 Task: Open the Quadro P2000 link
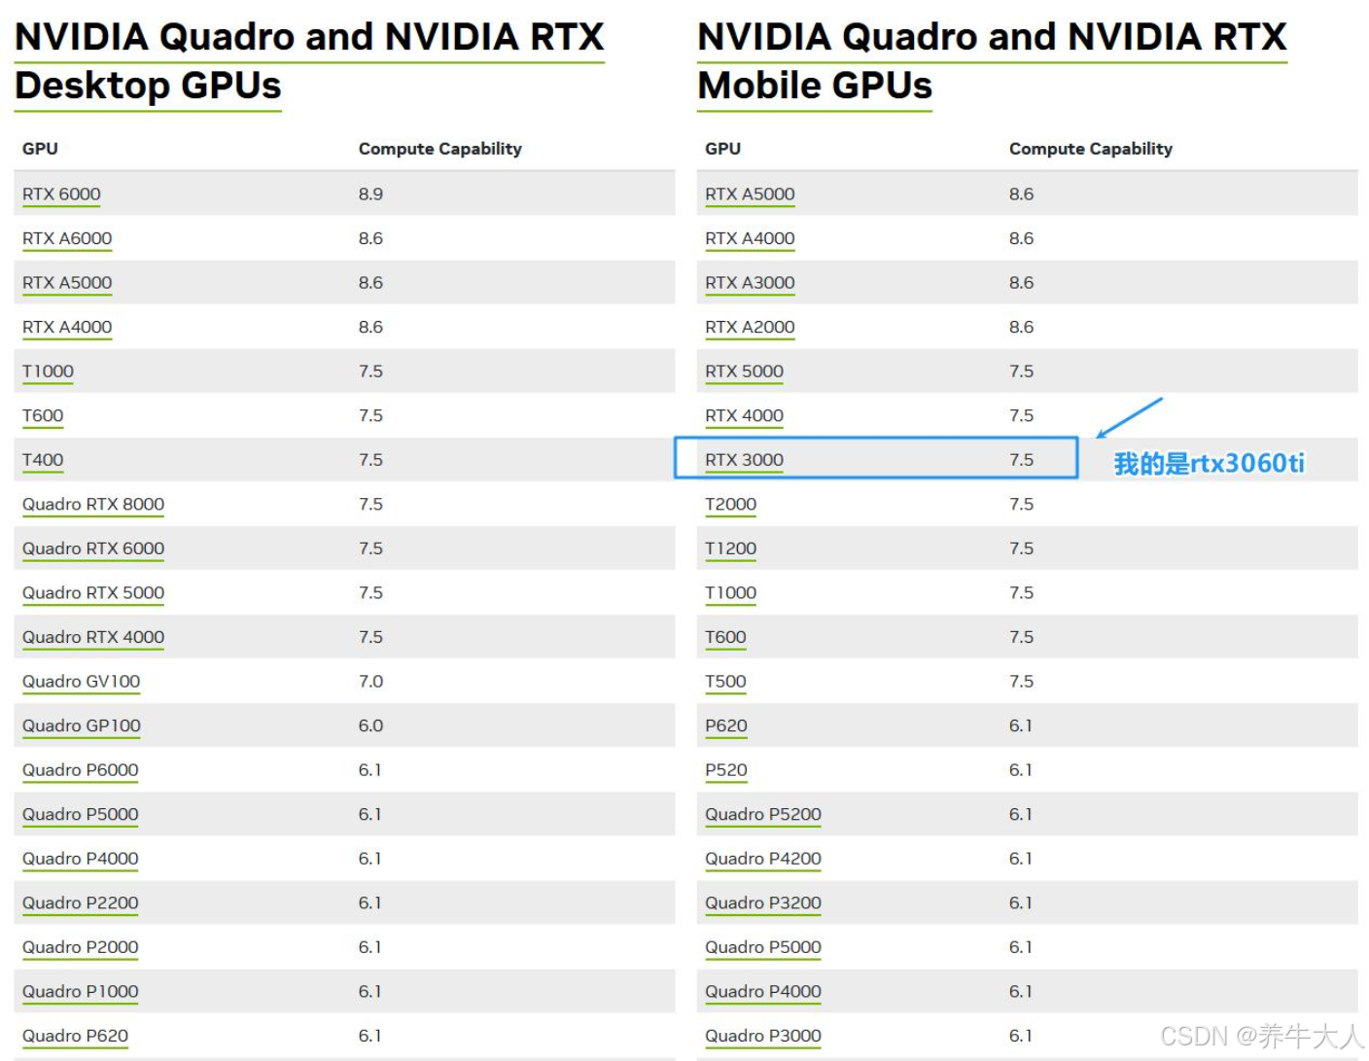tap(81, 946)
